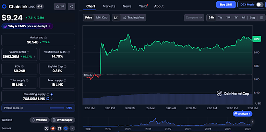Screen dimensions: 266x132
Task: Click FDV info icon
Action: pos(22,67)
